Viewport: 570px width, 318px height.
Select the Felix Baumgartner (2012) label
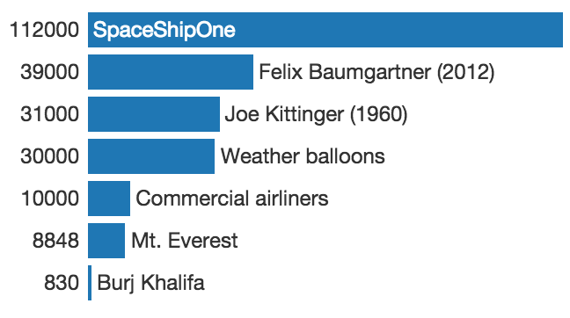coord(376,72)
